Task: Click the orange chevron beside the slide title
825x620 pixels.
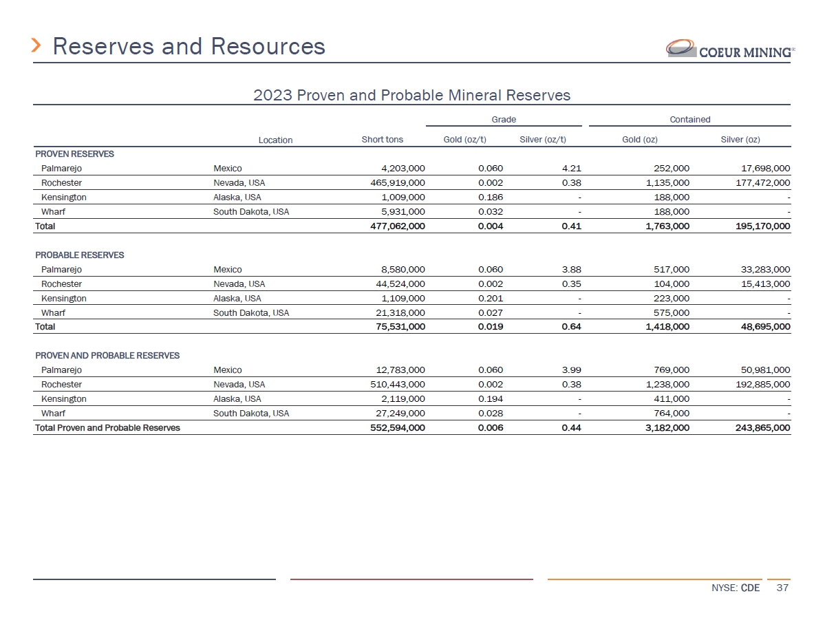Action: point(38,46)
